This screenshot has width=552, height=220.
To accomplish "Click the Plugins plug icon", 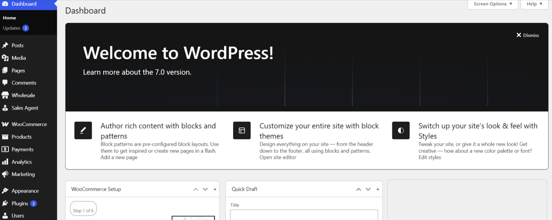I will 5,203.
